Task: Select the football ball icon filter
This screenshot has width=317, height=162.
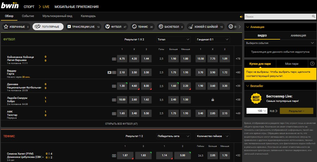Action: 108,27
